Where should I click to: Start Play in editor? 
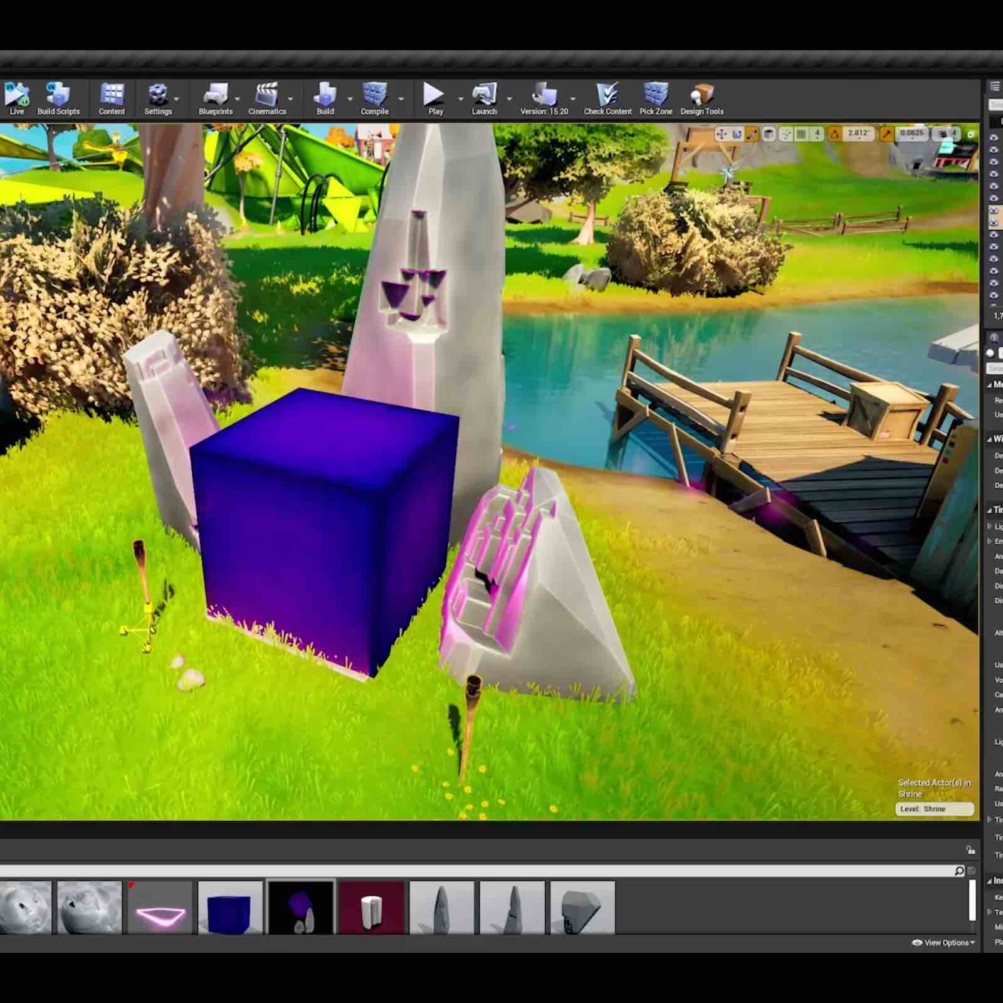click(x=434, y=99)
